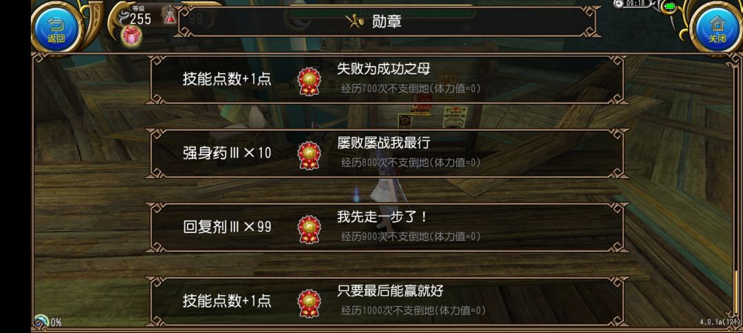Click medal icon for 失败为成功之母
Image resolution: width=743 pixels, height=333 pixels.
click(x=309, y=81)
